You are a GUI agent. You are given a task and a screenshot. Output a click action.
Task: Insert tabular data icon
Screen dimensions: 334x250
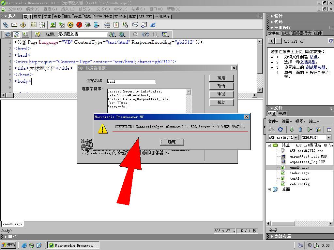tap(125, 25)
